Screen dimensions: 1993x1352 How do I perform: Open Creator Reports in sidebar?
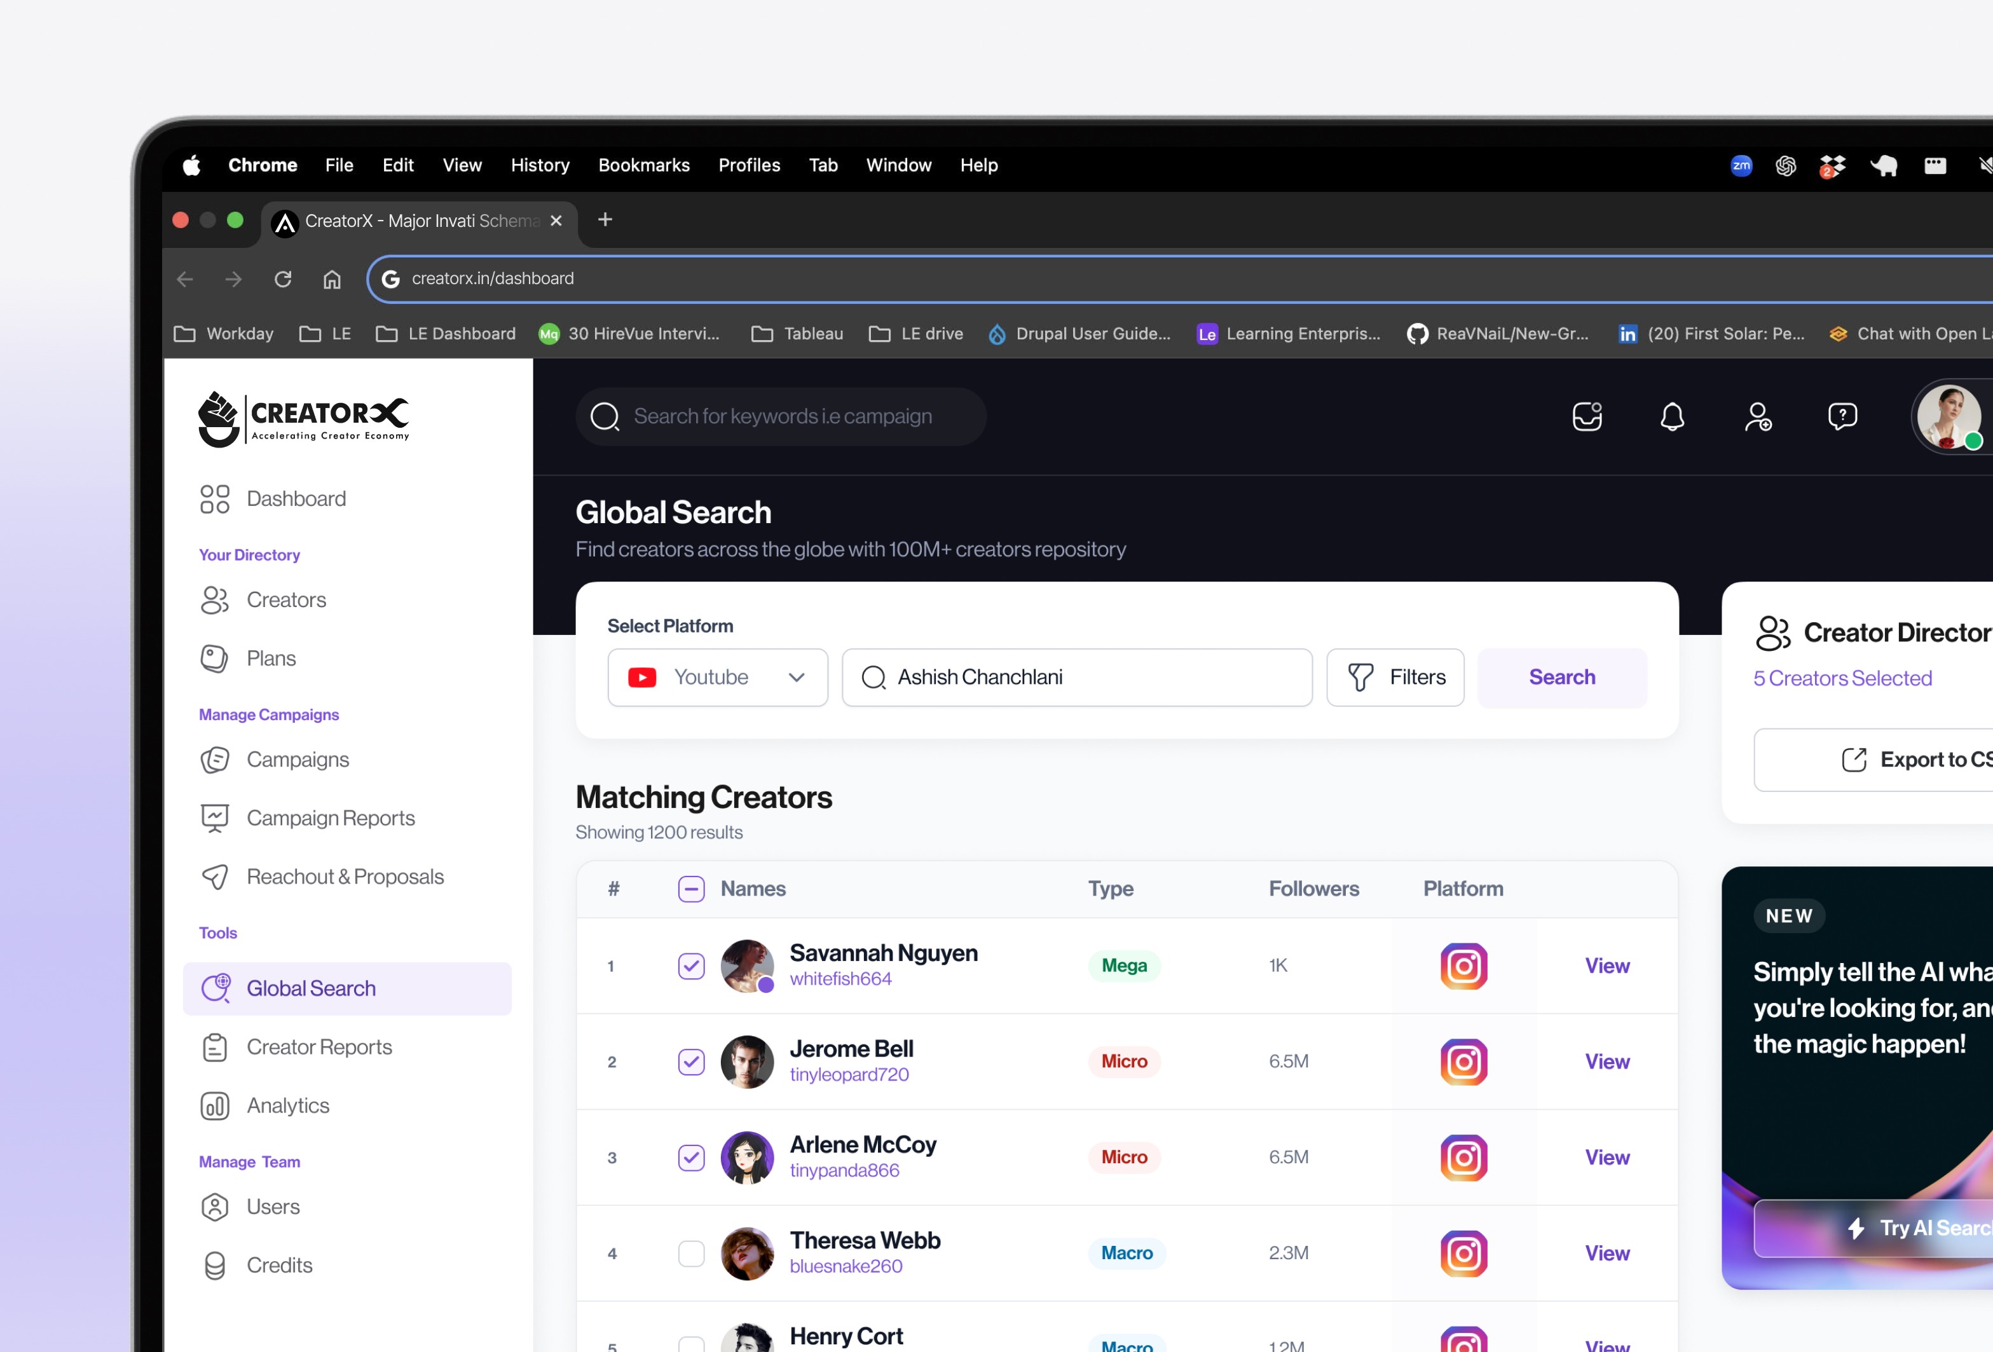coord(296,1047)
